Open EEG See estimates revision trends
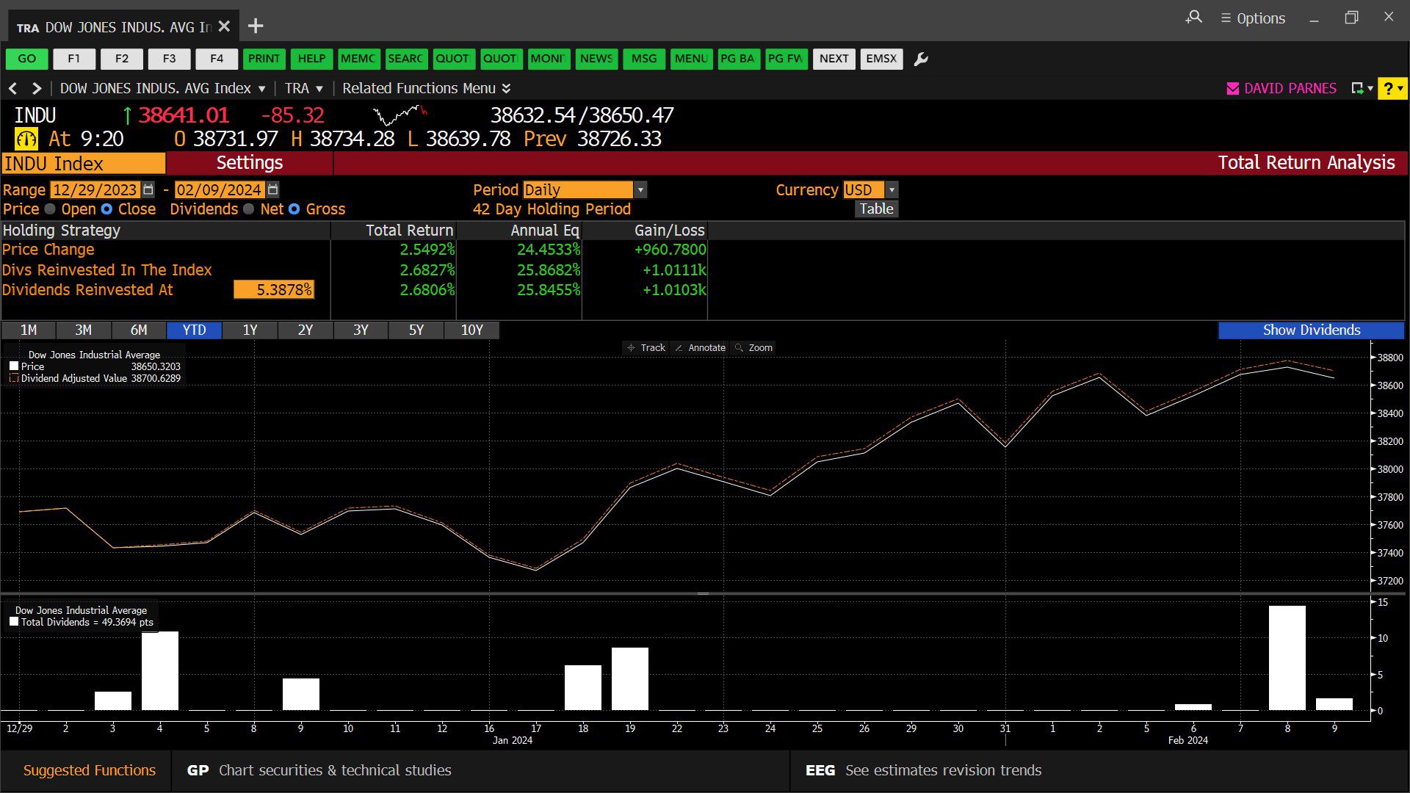This screenshot has height=793, width=1410. 923,770
